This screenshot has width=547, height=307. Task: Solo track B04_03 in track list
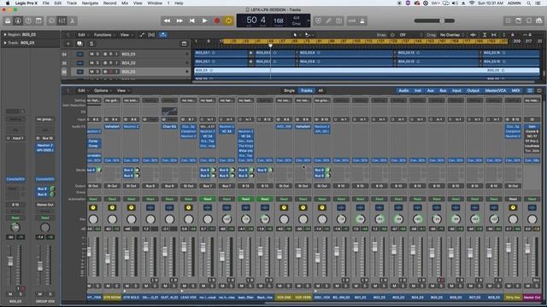point(97,63)
